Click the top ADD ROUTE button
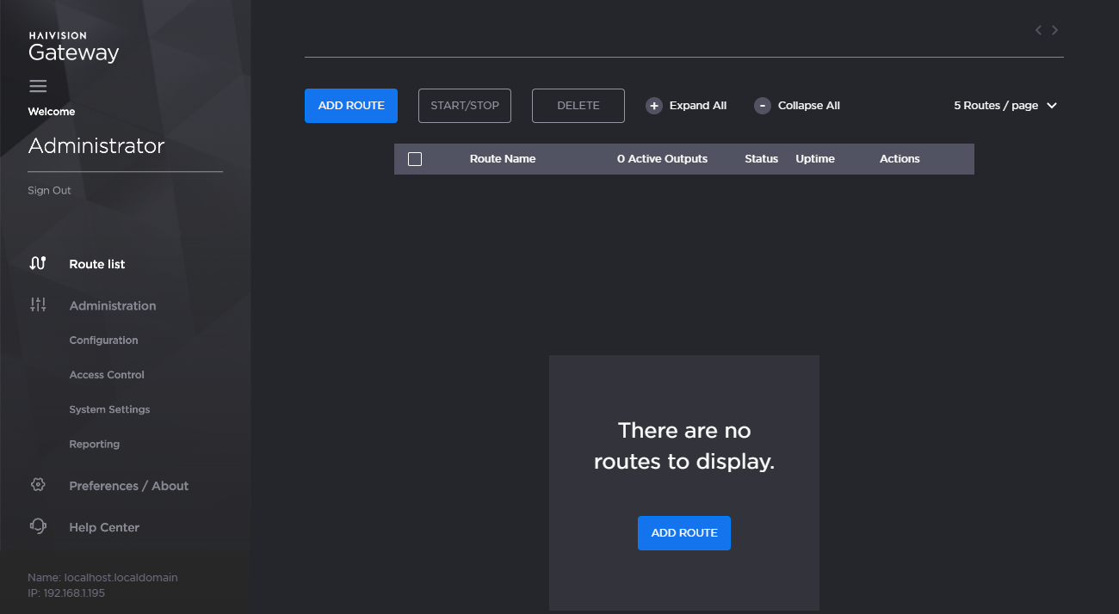 (x=350, y=105)
